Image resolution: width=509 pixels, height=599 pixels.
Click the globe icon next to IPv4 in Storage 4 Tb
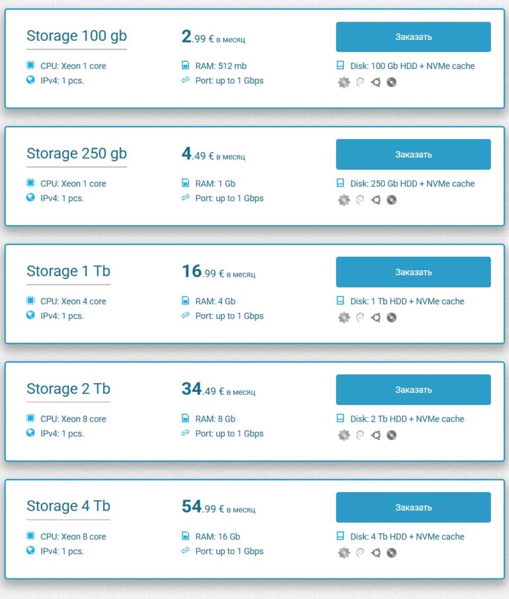point(29,551)
